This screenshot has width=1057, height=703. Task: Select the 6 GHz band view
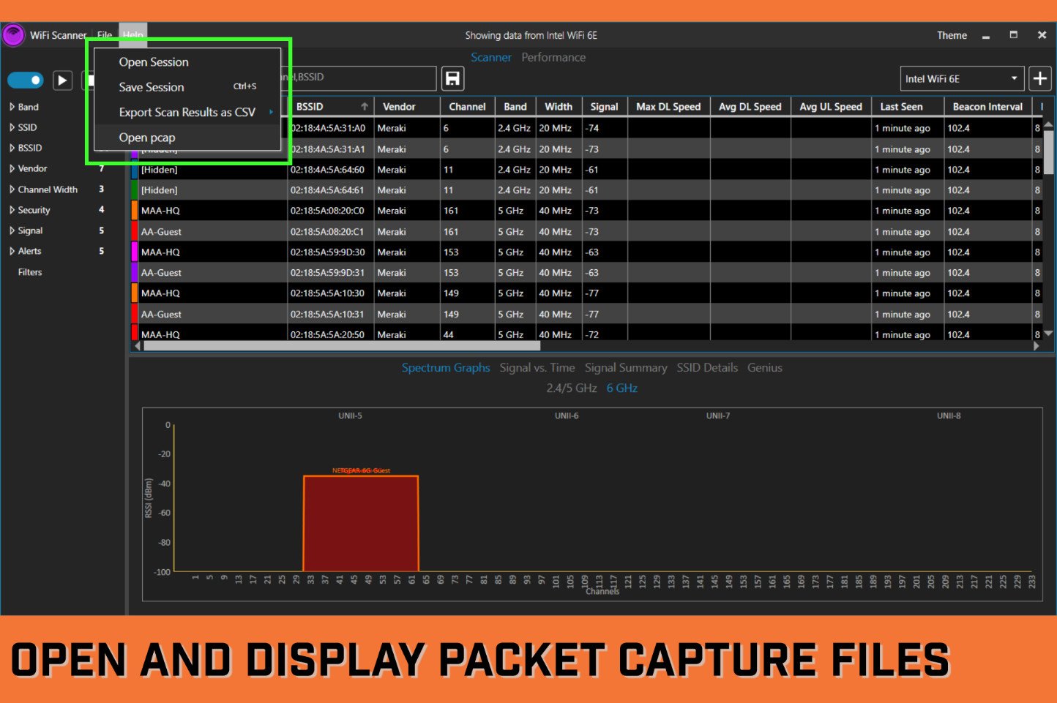(622, 388)
